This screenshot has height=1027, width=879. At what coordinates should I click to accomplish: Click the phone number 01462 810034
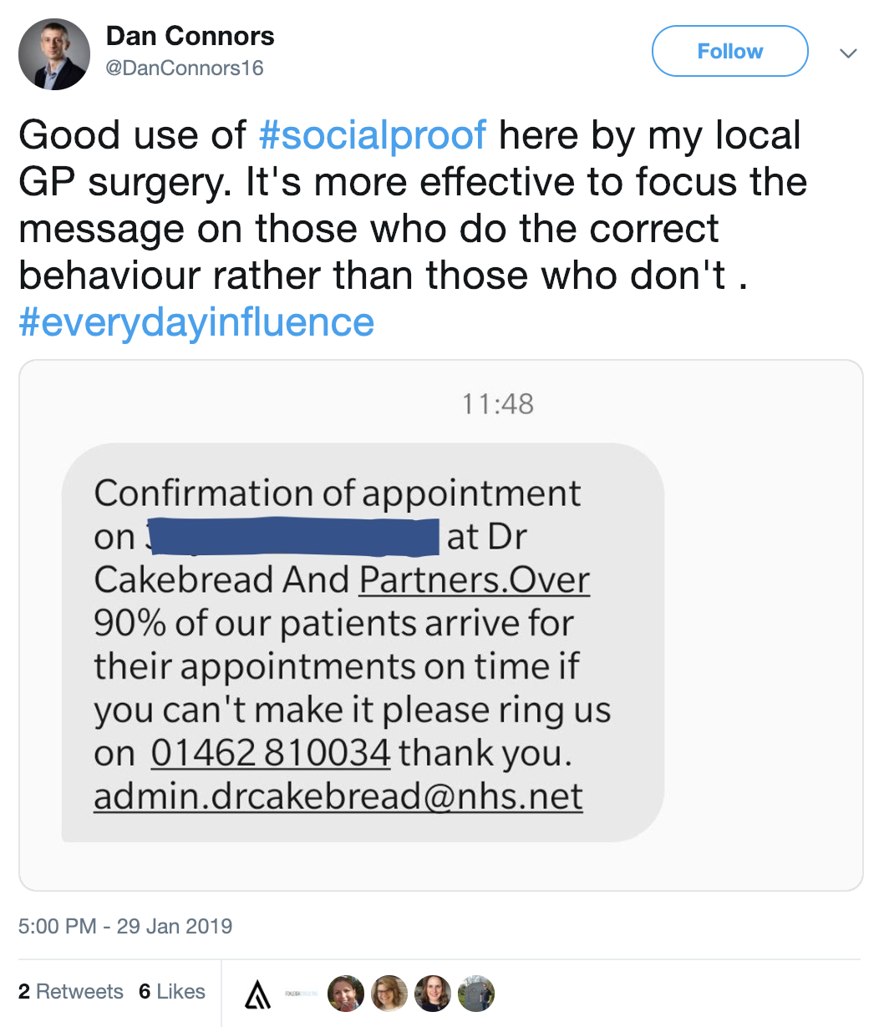[271, 753]
